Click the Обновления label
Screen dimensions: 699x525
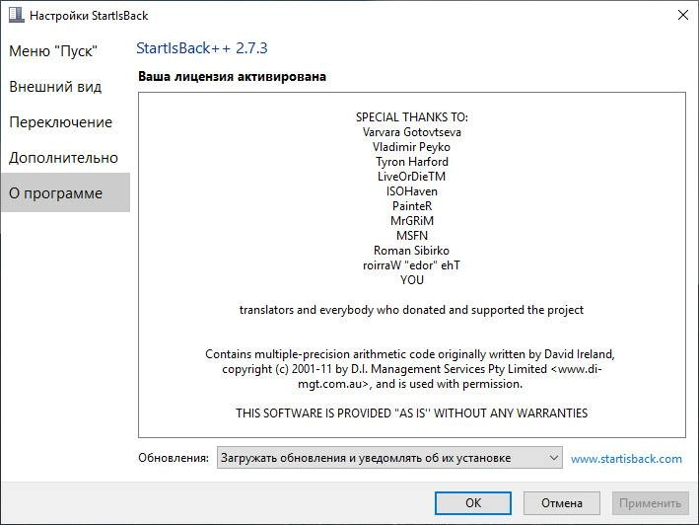tap(174, 458)
